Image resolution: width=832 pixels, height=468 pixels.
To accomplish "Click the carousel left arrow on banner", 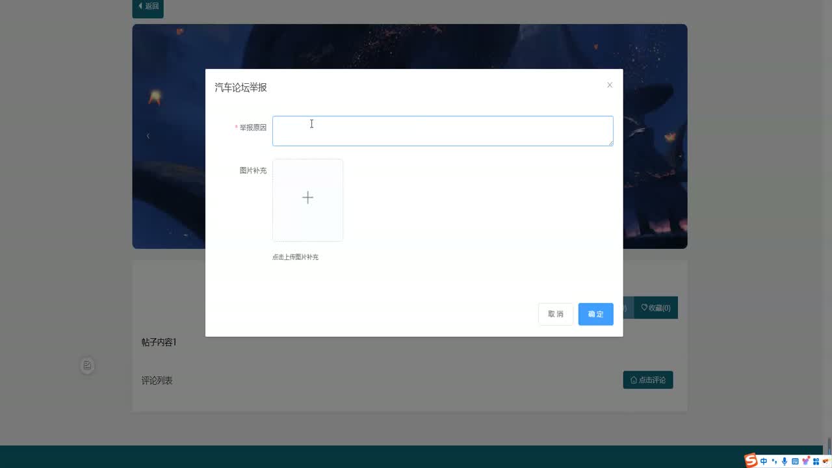I will (x=148, y=136).
